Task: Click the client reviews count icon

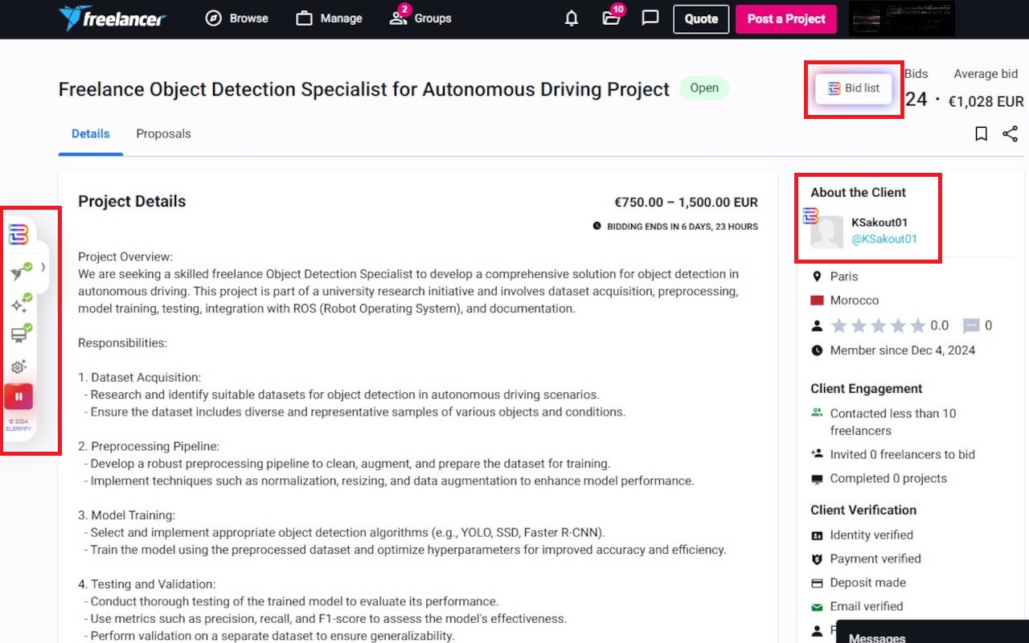Action: tap(971, 326)
